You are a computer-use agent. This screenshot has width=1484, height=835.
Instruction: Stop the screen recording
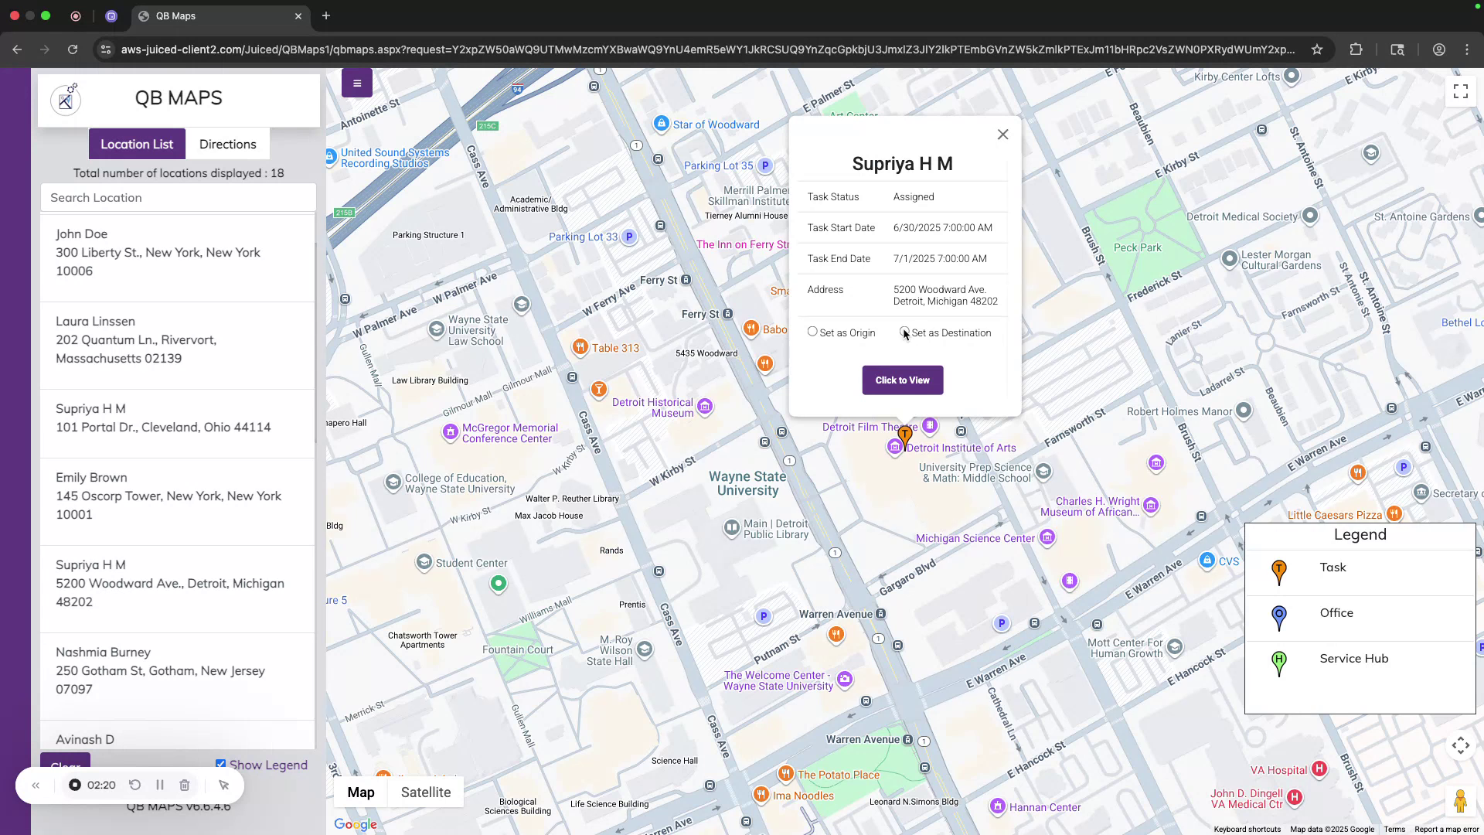(x=74, y=785)
